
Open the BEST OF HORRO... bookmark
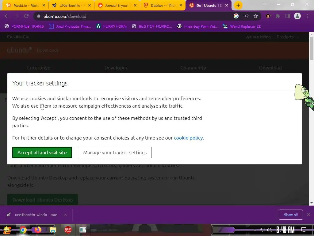click(x=152, y=26)
